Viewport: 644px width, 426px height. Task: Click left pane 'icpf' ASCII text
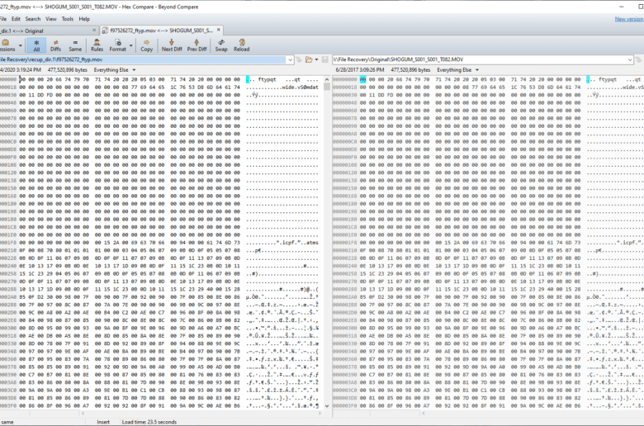[x=290, y=243]
